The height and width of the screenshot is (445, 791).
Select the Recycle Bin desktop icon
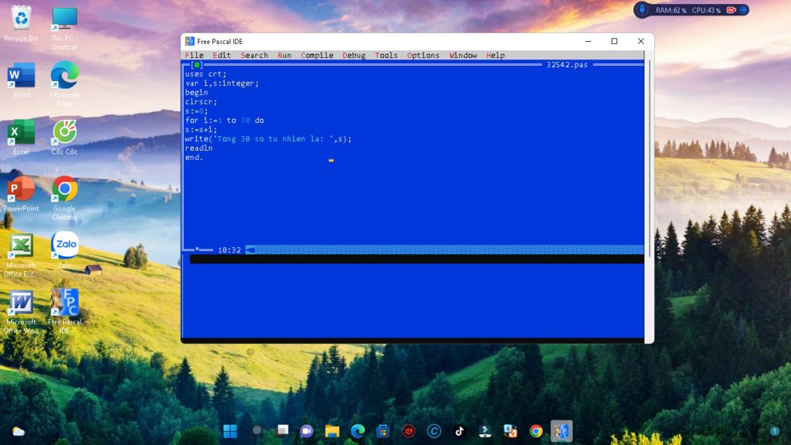(21, 23)
